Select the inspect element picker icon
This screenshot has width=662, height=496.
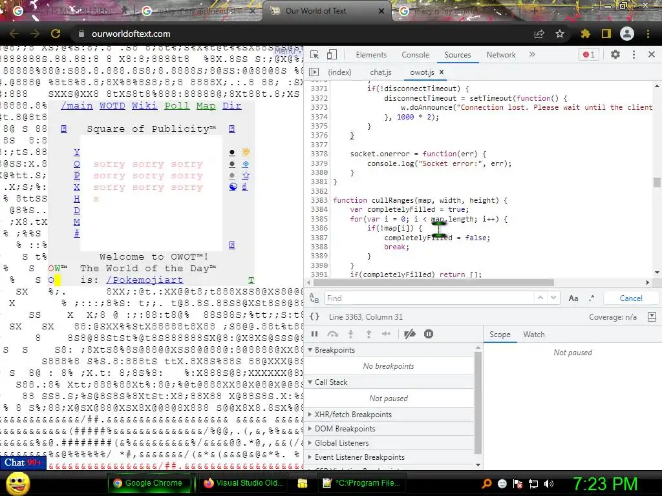coord(315,55)
